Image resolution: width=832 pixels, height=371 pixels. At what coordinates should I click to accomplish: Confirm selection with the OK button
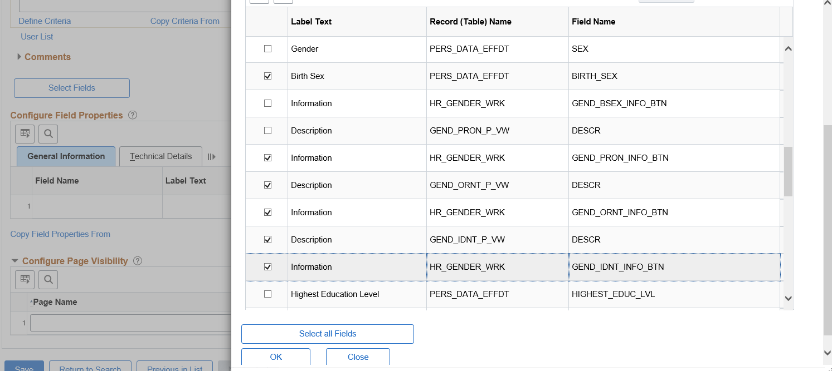coord(276,357)
